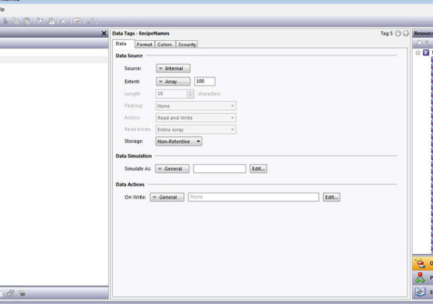The height and width of the screenshot is (304, 433).
Task: Click the Tag 5 label
Action: [386, 33]
